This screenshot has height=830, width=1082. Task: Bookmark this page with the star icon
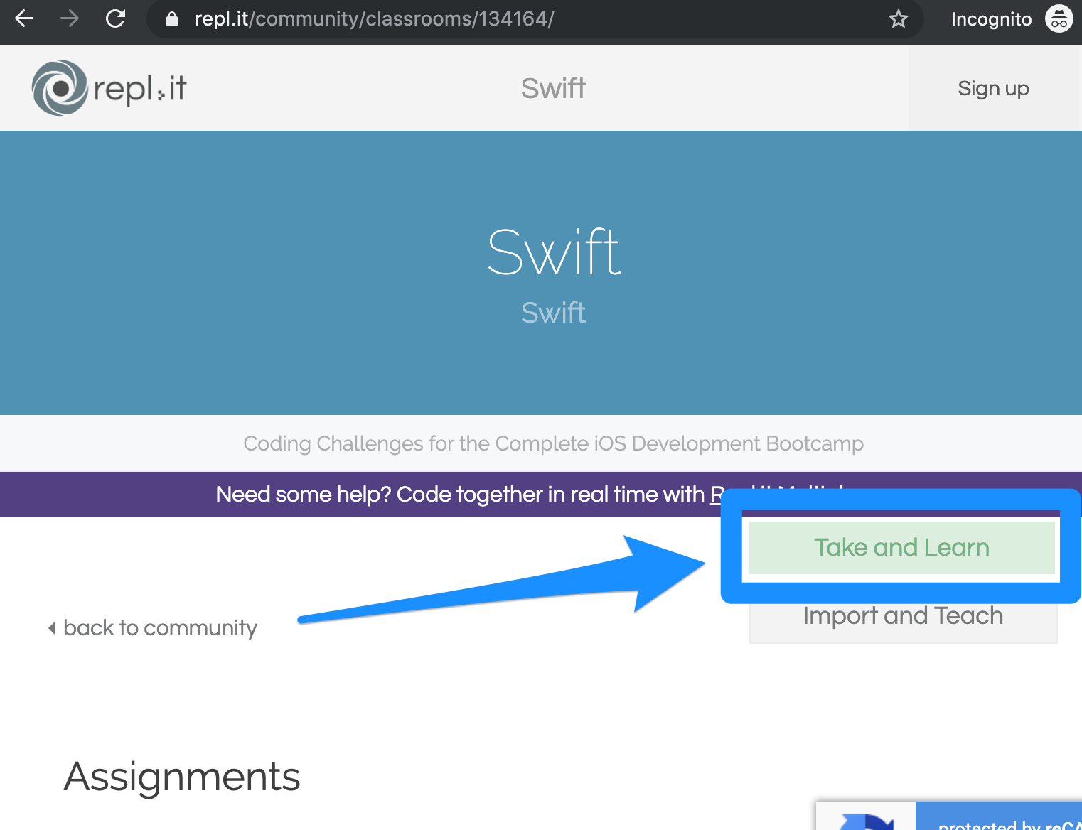pos(899,19)
